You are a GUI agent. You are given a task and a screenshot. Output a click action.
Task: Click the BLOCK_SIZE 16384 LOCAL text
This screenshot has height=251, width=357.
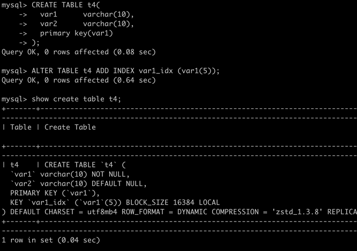[173, 202]
